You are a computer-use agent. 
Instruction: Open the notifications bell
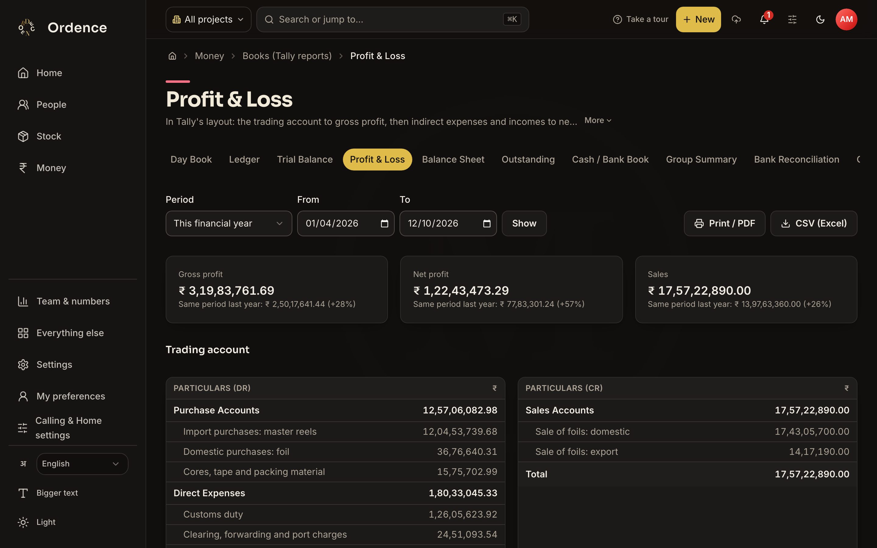pyautogui.click(x=764, y=19)
